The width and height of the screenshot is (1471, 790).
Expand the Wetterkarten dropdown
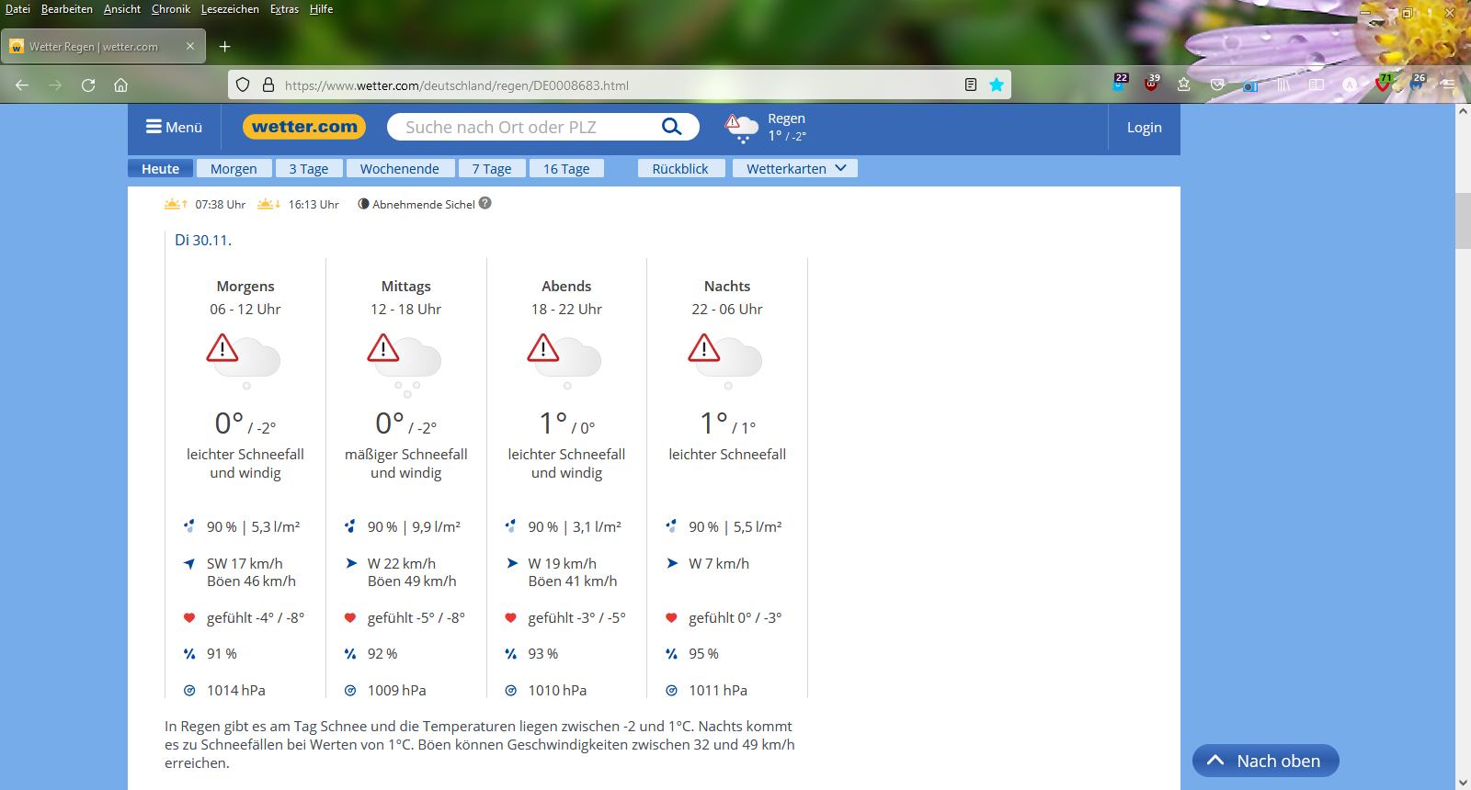coord(795,169)
